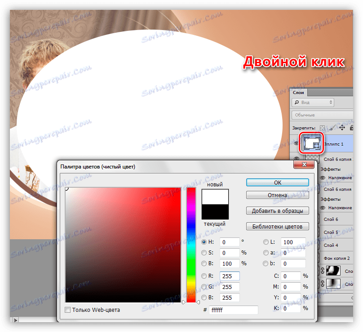Viewport: 363px width, 332px height.
Task: Select the S saturation radio button
Action: click(x=204, y=253)
